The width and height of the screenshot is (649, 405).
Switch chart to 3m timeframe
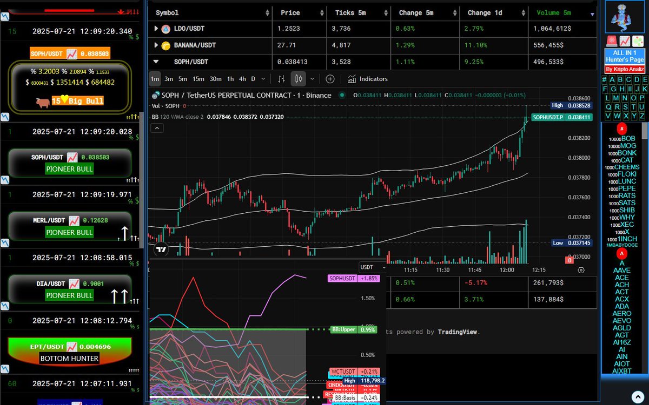pyautogui.click(x=169, y=79)
